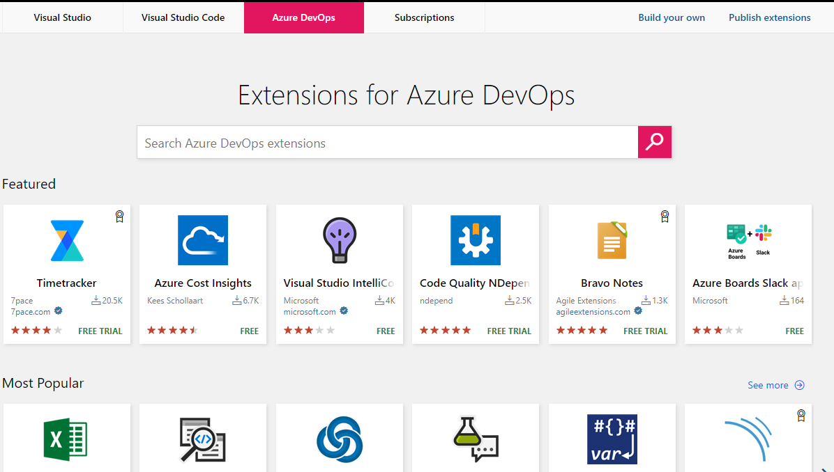
Task: Click the Azure Boards Slack app icon
Action: [748, 241]
